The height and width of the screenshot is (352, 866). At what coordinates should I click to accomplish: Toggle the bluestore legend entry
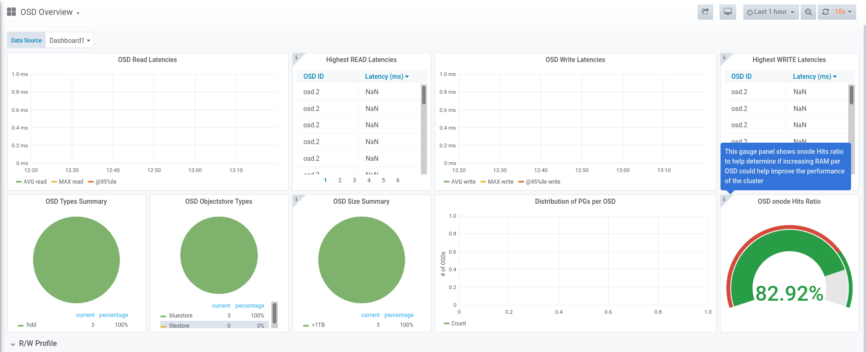tap(177, 316)
